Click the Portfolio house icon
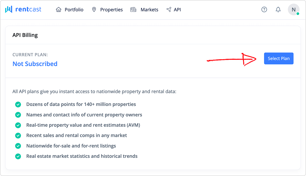 pos(59,10)
